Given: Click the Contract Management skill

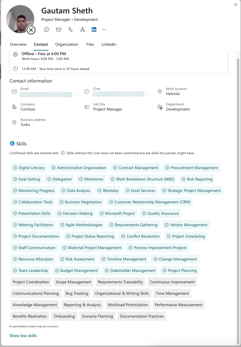Looking at the screenshot, I should click(x=136, y=168).
